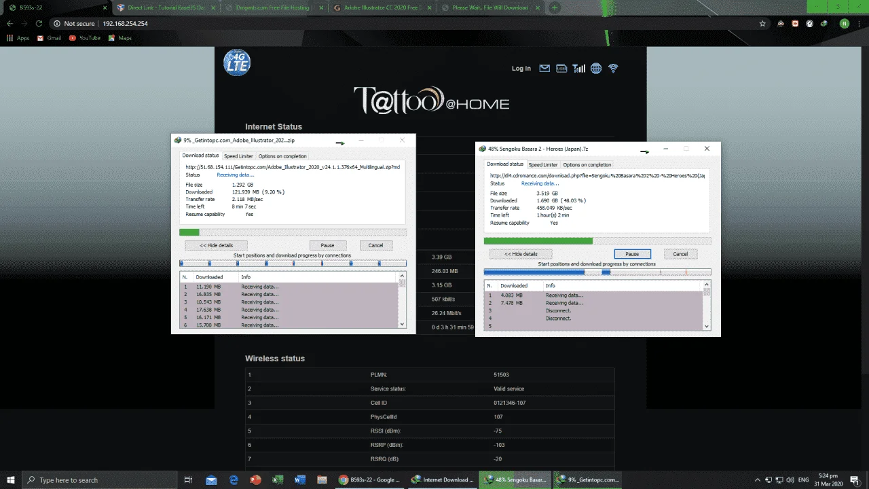869x489 pixels.
Task: Open PowerPoint from the taskbar
Action: point(256,479)
